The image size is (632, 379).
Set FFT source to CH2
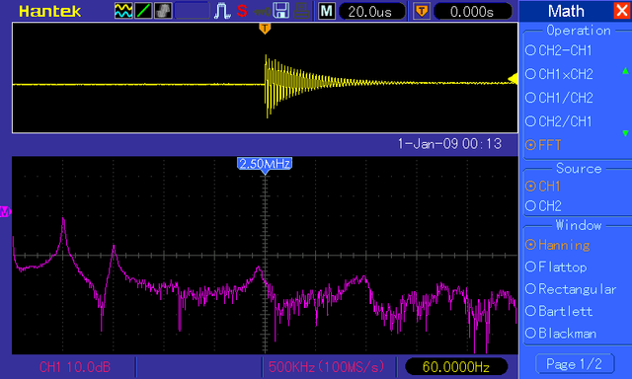pos(543,206)
